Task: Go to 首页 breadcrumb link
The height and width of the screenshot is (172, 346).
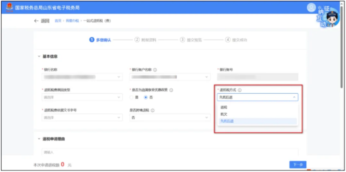Action: click(58, 21)
